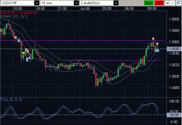Click the 1.0540 price axis label
The image size is (182, 125).
[x=174, y=53]
